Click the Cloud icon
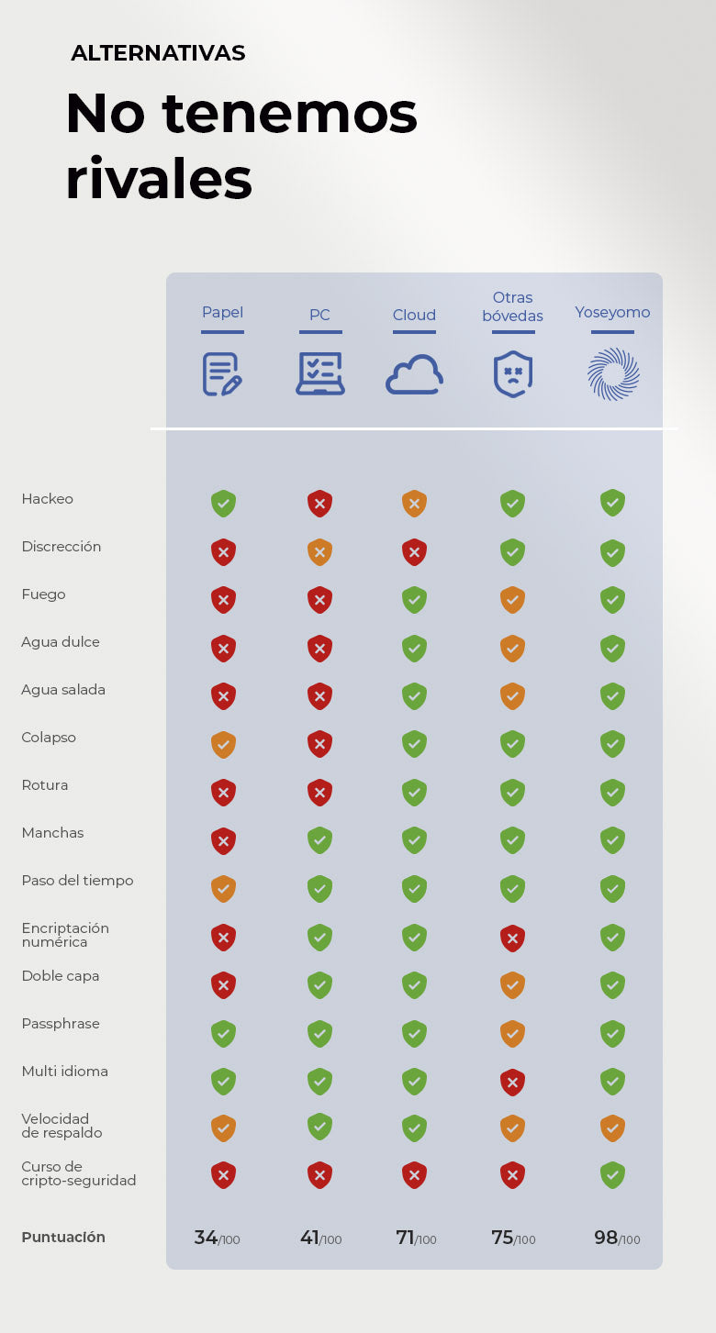The image size is (716, 1333). point(414,375)
